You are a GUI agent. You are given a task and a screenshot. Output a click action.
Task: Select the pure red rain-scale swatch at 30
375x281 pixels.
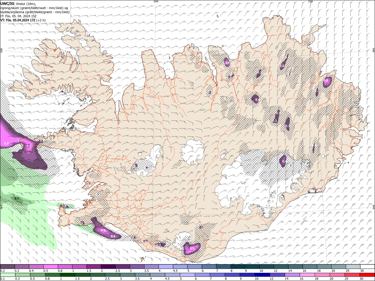point(367,275)
